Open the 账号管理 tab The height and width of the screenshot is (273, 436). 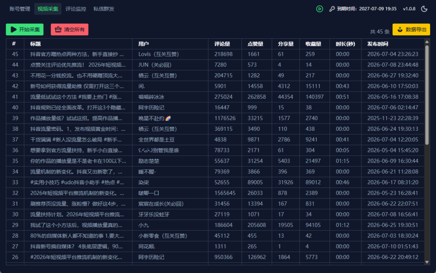(20, 9)
